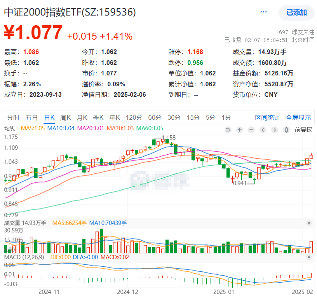Open the 前复权 adjustment dropdown

click(303, 130)
